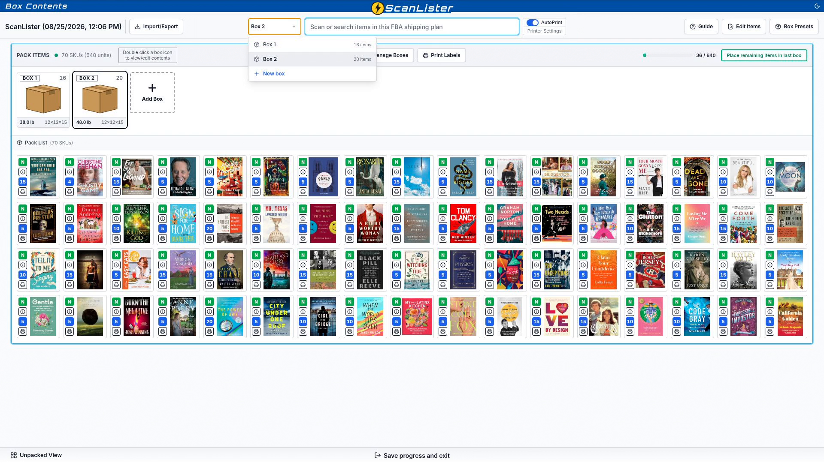This screenshot has height=463, width=824.
Task: Click N badge on Tell It To Me Singing card
Action: (x=23, y=255)
